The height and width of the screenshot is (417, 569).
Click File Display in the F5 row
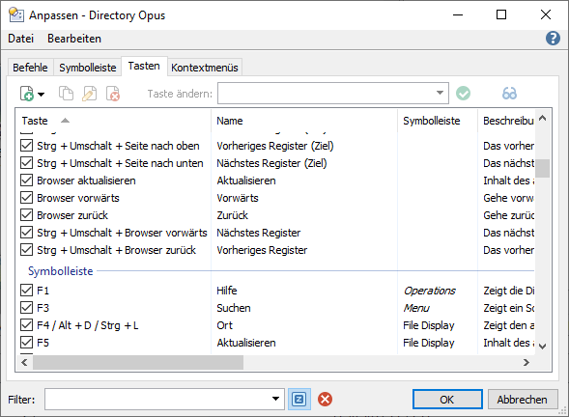[429, 343]
